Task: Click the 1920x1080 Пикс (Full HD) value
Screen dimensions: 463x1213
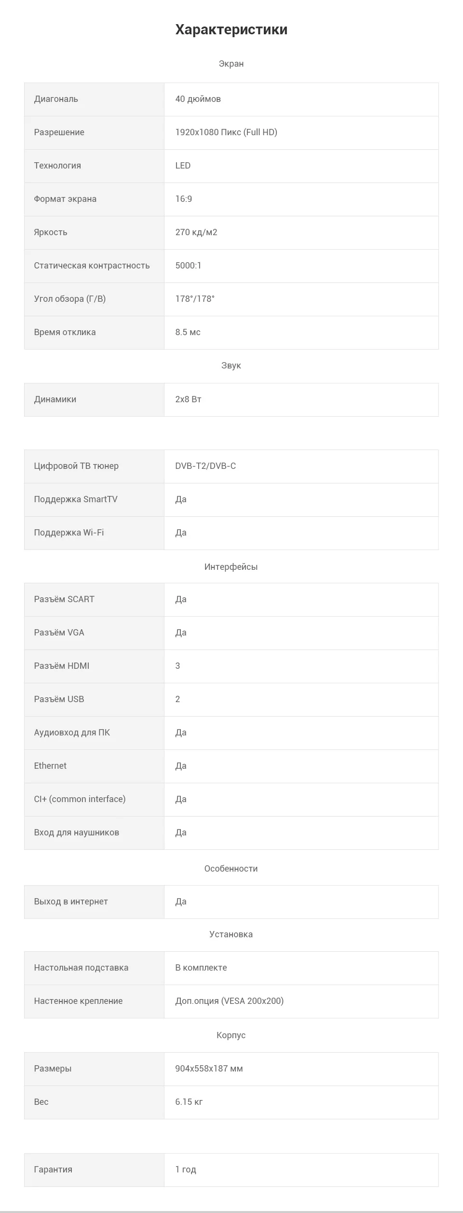Action: pos(226,132)
